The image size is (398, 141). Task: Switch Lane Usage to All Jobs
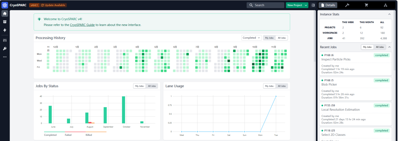point(281,86)
